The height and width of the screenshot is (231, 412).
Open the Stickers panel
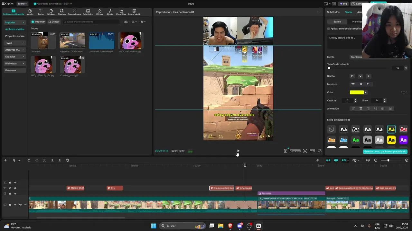[51, 12]
